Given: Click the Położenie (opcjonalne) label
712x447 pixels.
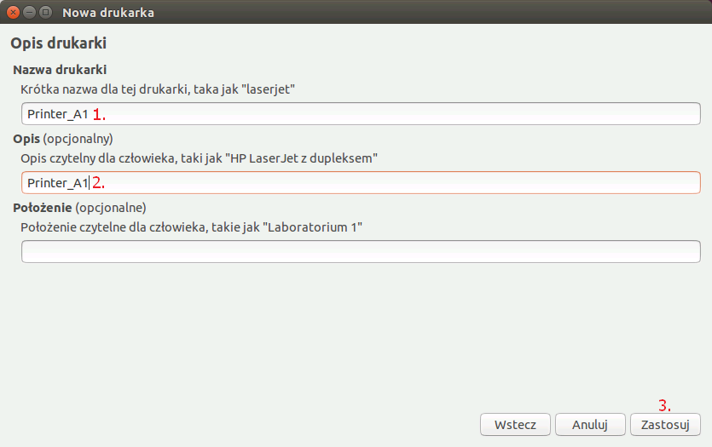Looking at the screenshot, I should (79, 208).
